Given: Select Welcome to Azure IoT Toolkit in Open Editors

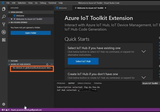Looking at the screenshot, I should point(31,19).
